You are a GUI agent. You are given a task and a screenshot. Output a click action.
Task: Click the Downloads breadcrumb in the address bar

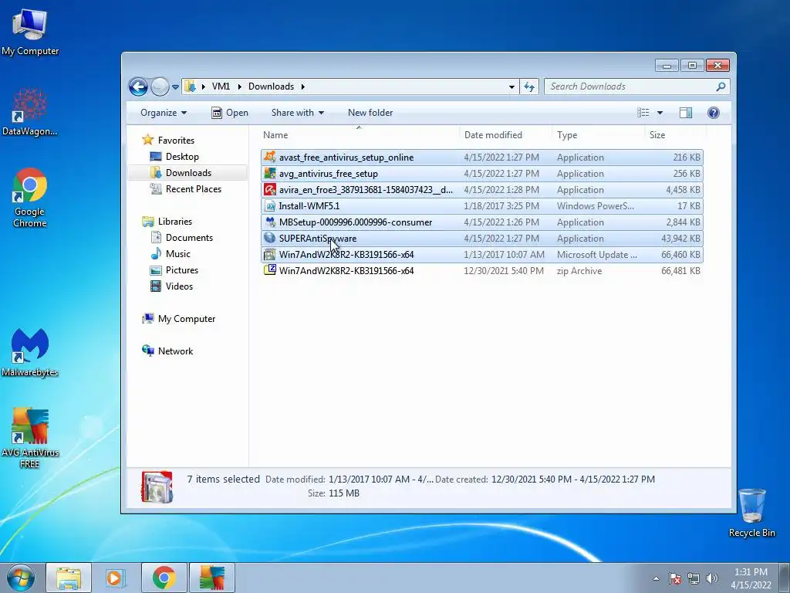click(271, 86)
